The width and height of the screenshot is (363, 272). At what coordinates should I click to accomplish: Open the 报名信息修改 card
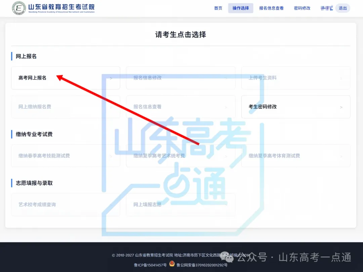click(180, 78)
